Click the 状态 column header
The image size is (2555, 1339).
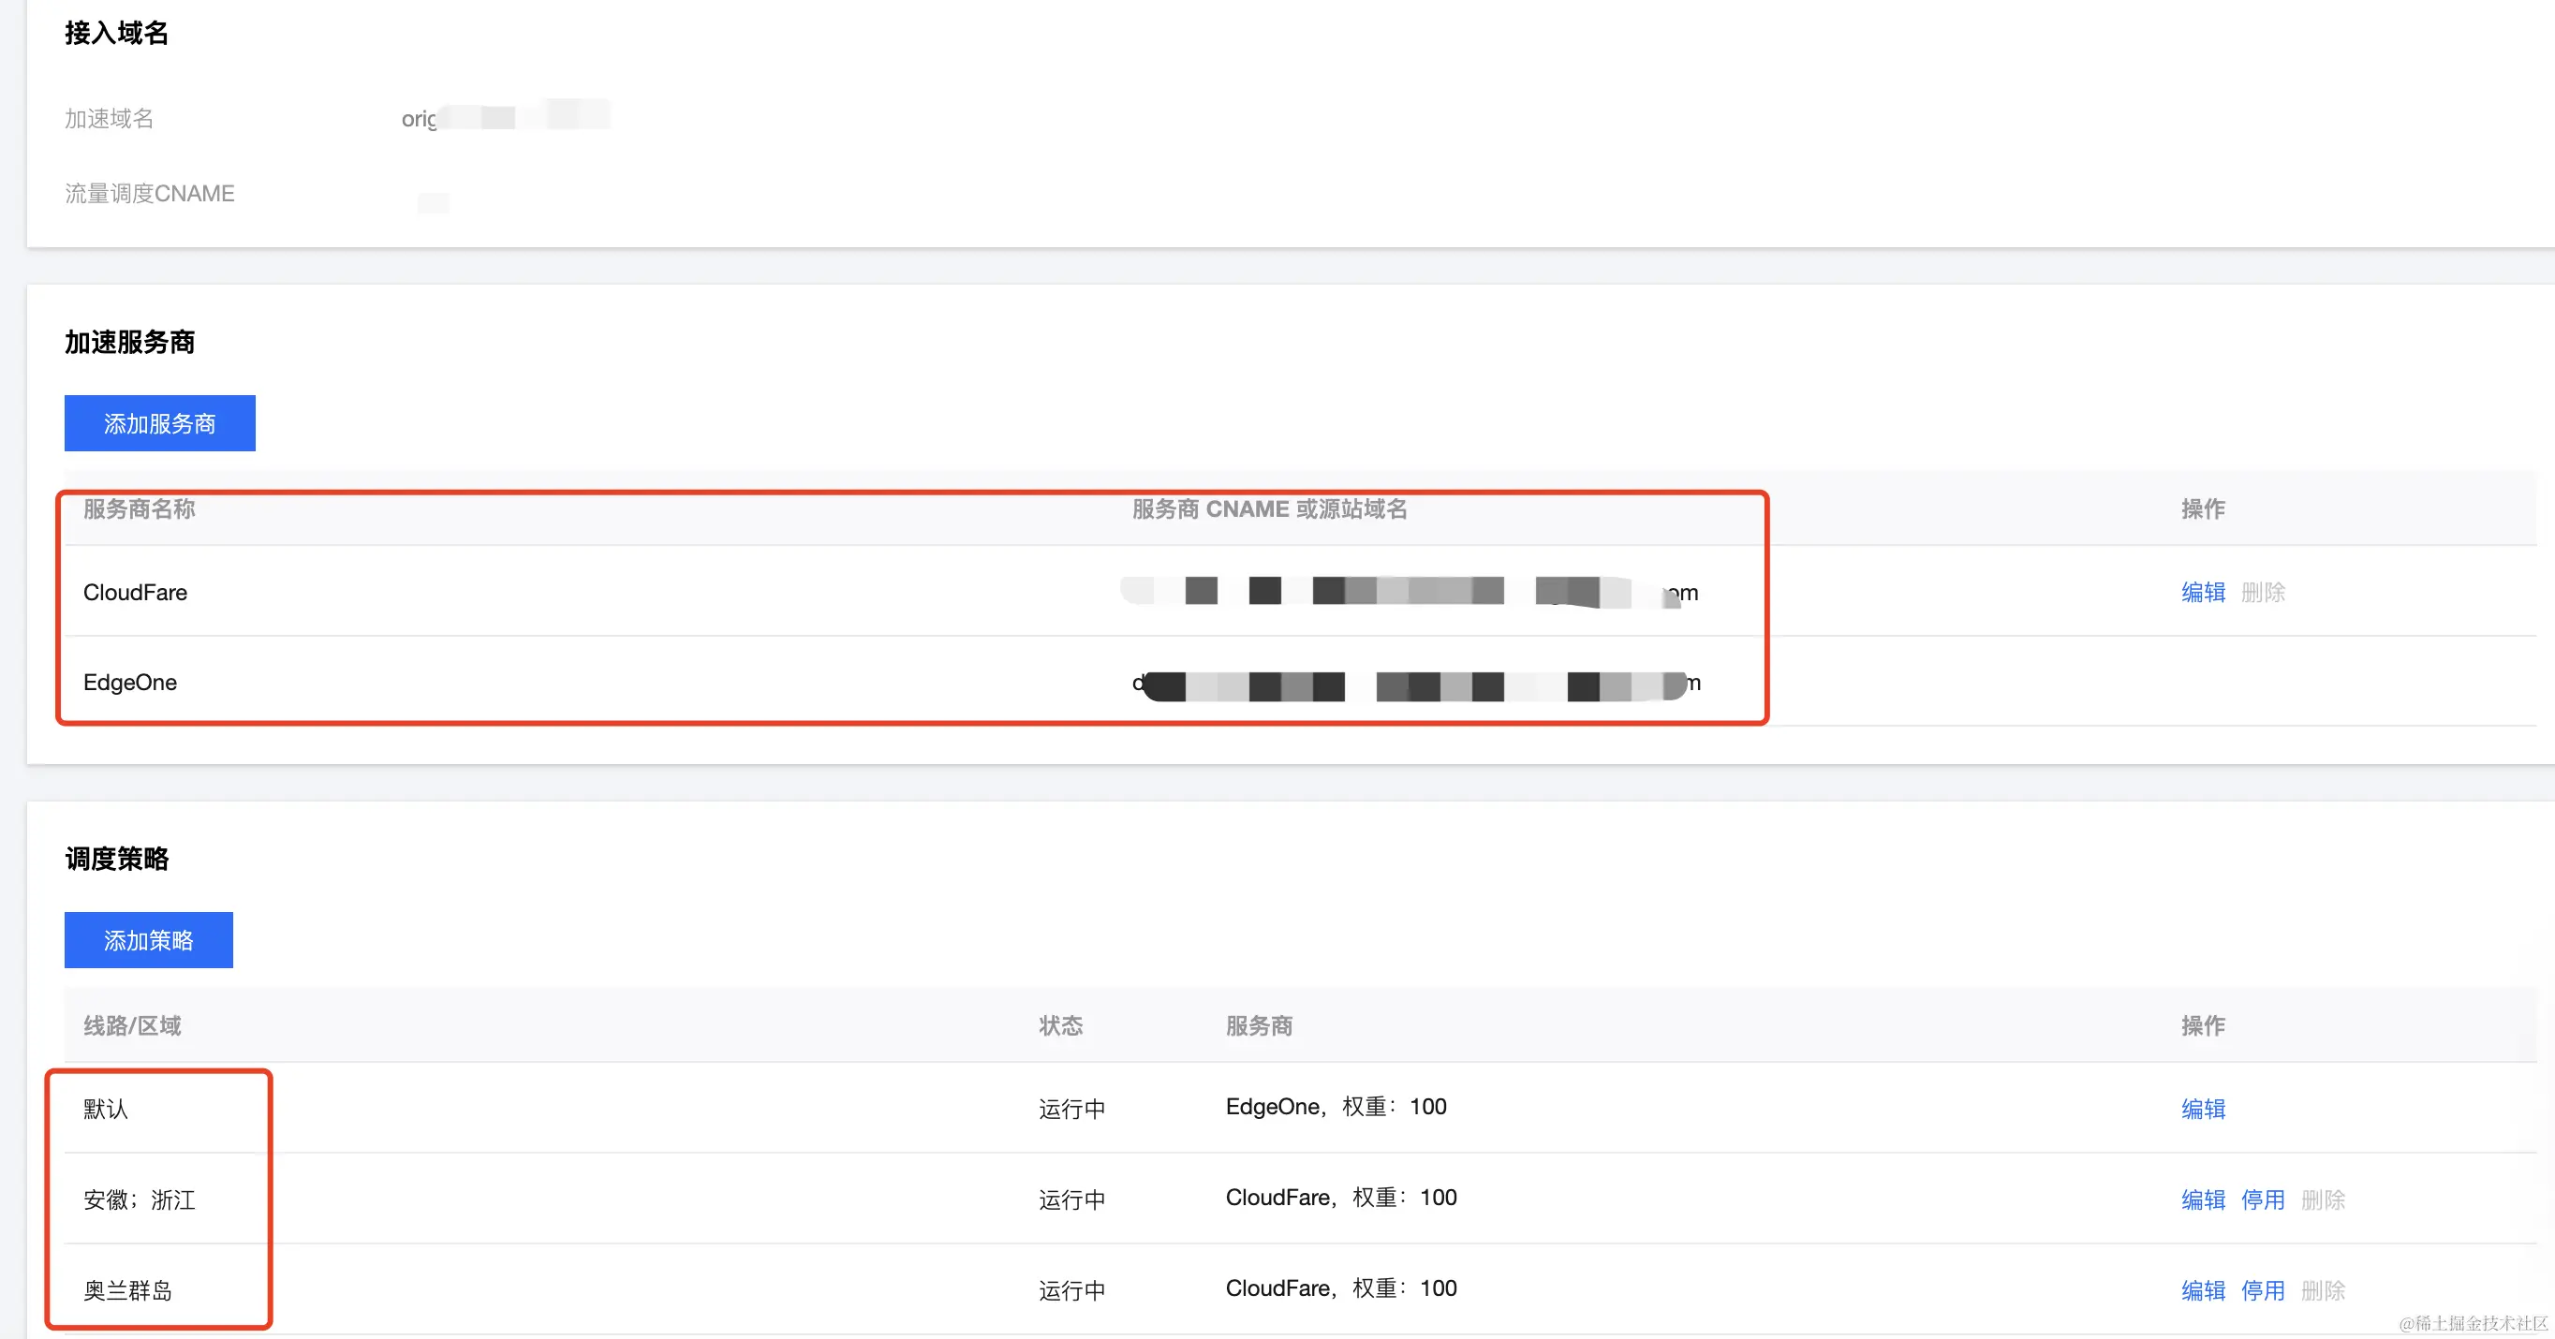tap(1060, 1025)
